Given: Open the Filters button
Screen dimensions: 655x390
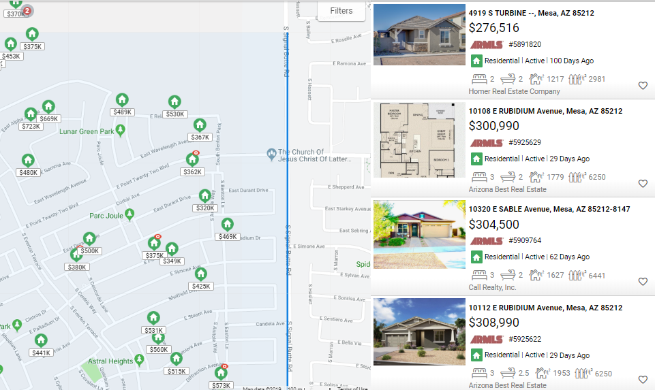Looking at the screenshot, I should click(x=341, y=11).
